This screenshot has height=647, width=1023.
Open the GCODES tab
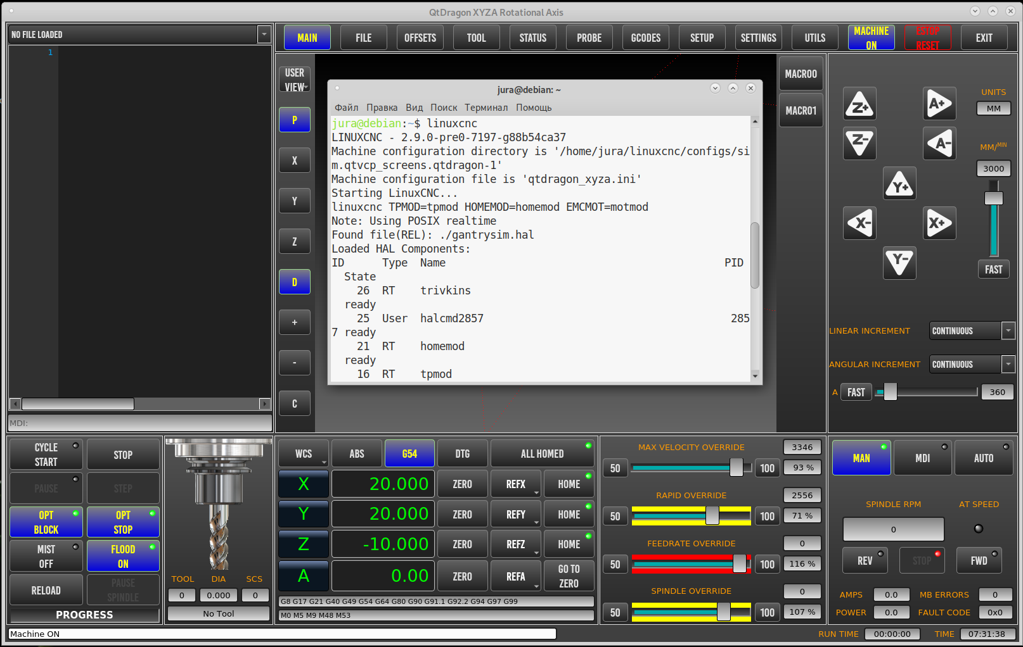pos(646,38)
